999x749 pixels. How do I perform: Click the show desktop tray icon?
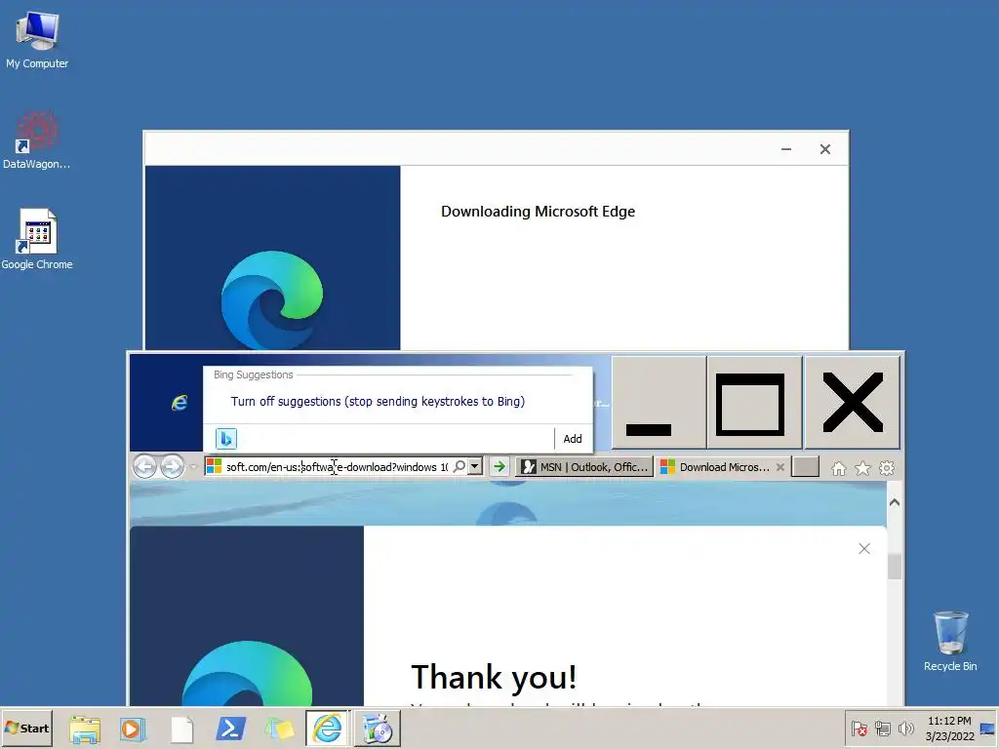987,729
